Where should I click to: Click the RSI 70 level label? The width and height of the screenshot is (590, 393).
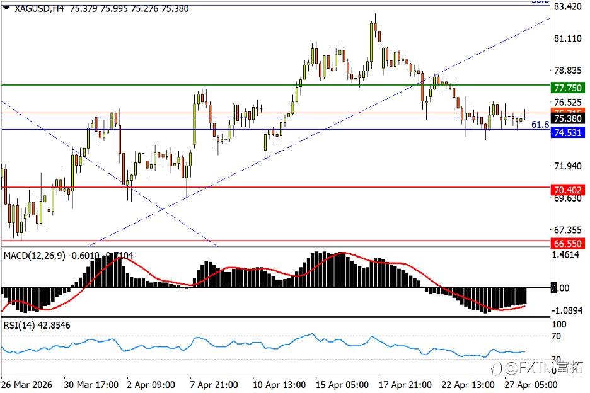(x=556, y=336)
